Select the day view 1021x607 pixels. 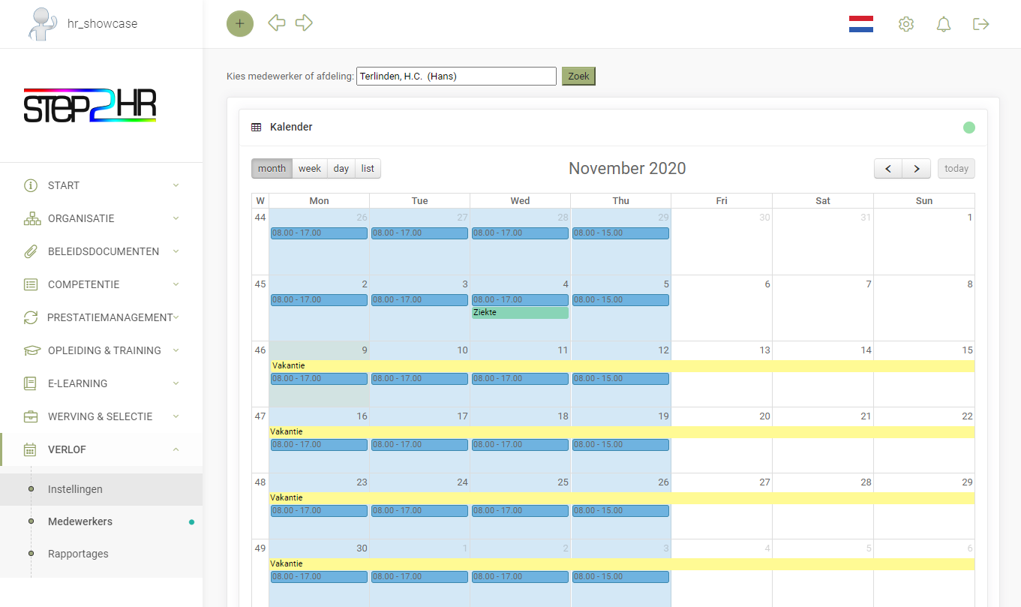341,168
